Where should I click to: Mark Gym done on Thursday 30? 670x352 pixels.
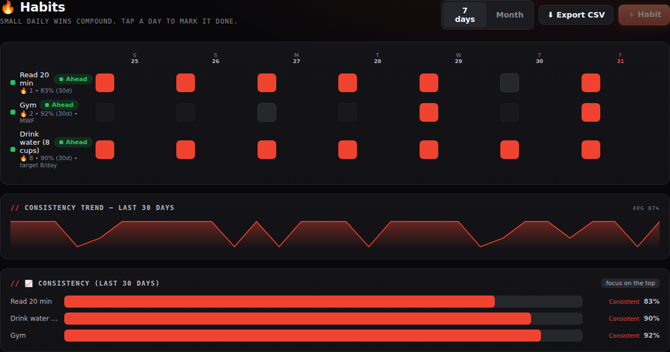coord(510,112)
